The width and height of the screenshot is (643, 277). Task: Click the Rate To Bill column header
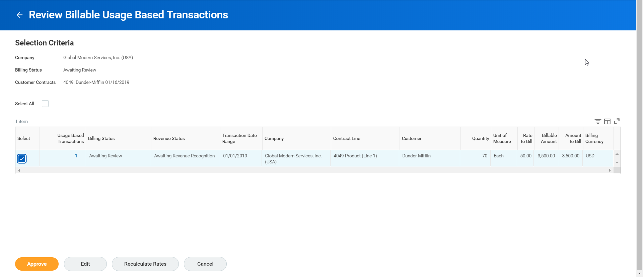coord(526,138)
